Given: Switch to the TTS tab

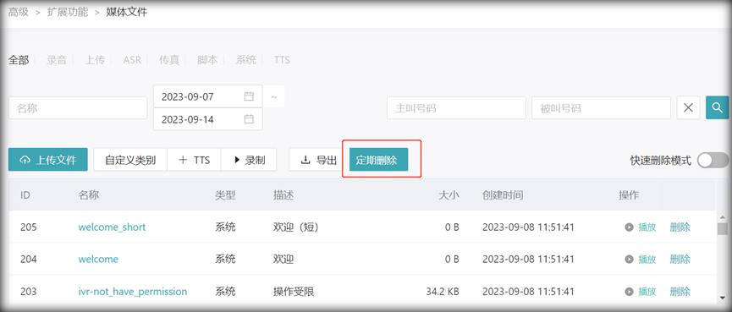Looking at the screenshot, I should pyautogui.click(x=282, y=60).
